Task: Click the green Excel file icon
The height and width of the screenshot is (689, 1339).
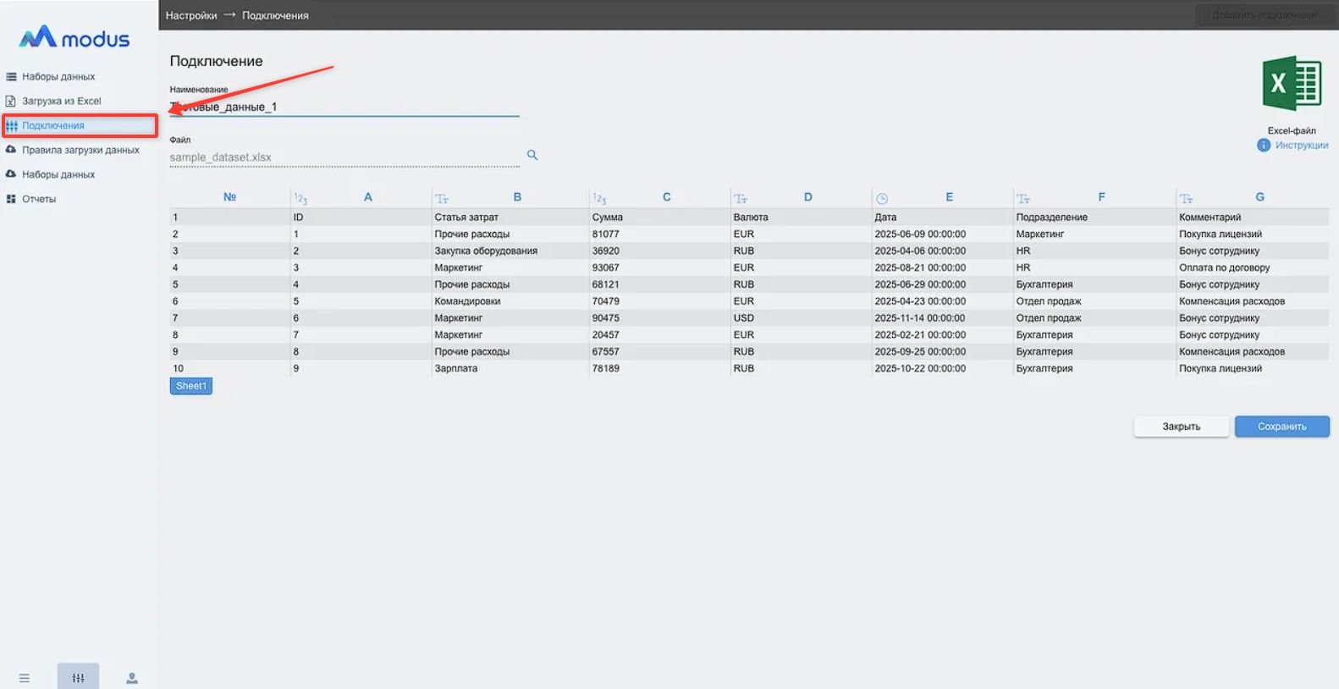Action: coord(1292,84)
